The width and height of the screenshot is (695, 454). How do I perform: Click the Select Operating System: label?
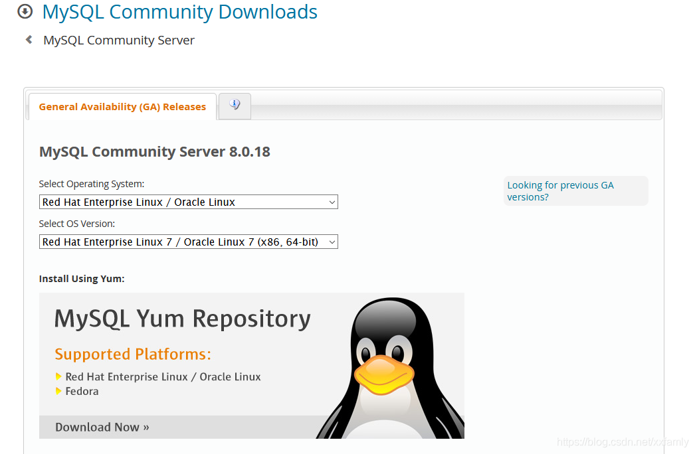click(91, 184)
